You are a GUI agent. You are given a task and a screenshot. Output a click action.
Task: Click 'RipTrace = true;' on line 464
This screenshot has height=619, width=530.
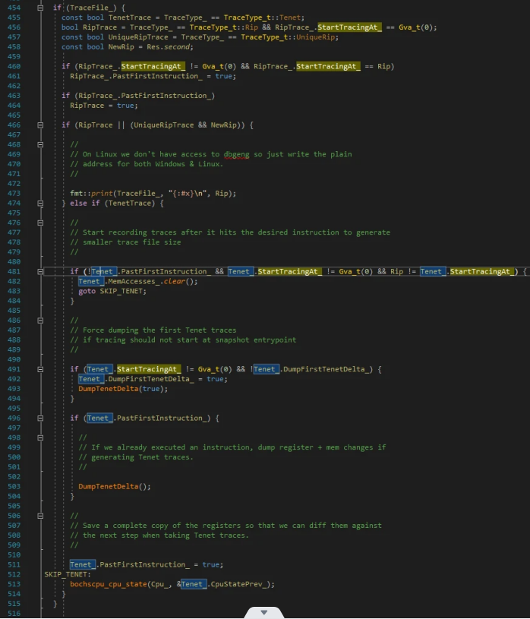[104, 106]
